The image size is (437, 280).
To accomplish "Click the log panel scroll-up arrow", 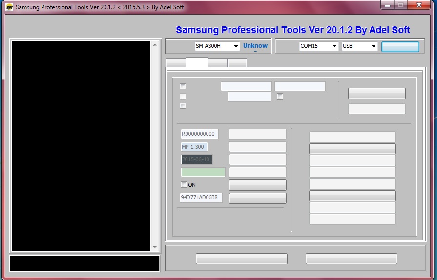I will 155,45.
